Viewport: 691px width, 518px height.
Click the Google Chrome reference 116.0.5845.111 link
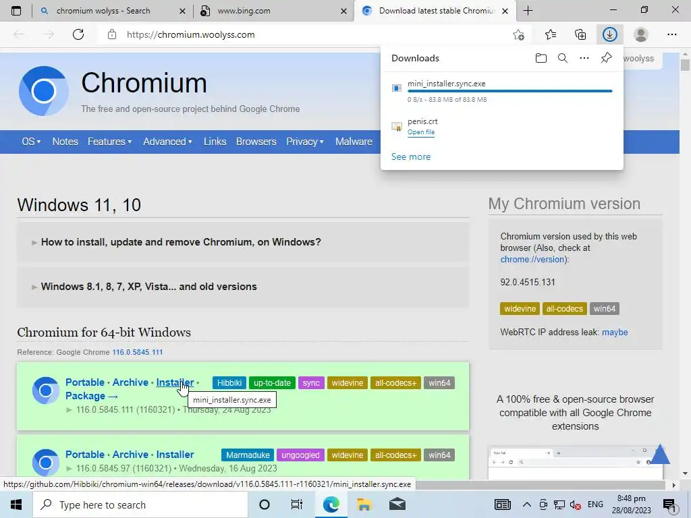coord(138,352)
